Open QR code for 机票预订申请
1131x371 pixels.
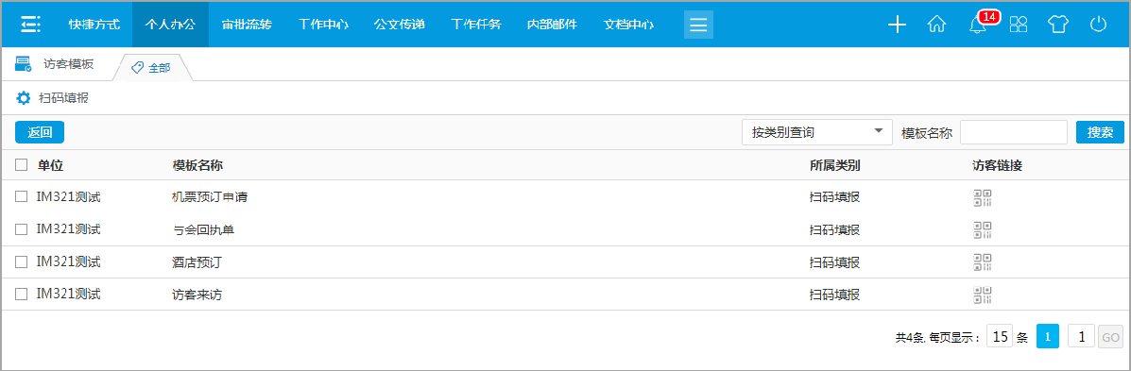click(x=983, y=198)
